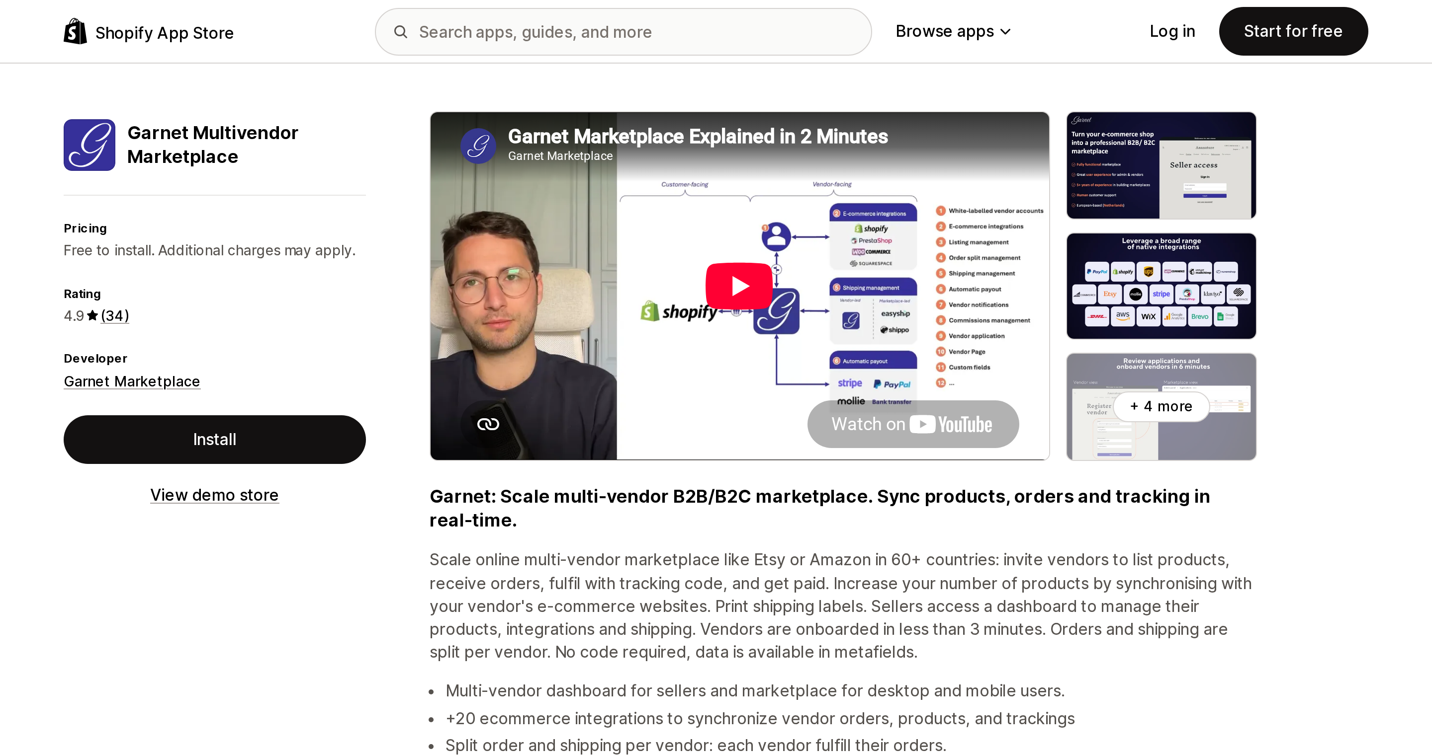Click Watch on YouTube button
This screenshot has height=755, width=1432.
pyautogui.click(x=913, y=424)
